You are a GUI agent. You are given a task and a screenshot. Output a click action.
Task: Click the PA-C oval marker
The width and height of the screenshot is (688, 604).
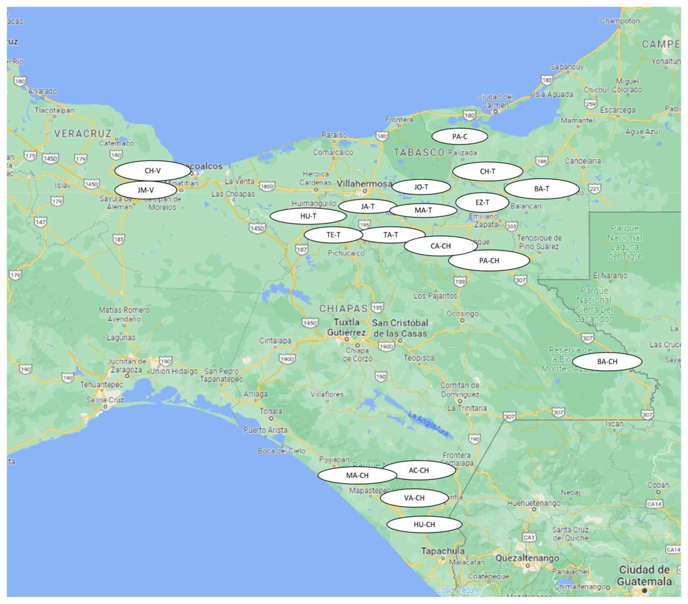pyautogui.click(x=460, y=137)
